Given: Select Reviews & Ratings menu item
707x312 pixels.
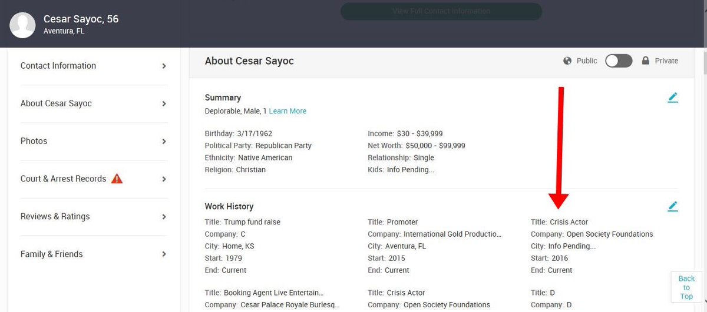Looking at the screenshot, I should [x=55, y=216].
